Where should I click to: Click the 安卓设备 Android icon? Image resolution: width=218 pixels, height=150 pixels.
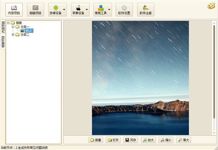tap(56, 8)
